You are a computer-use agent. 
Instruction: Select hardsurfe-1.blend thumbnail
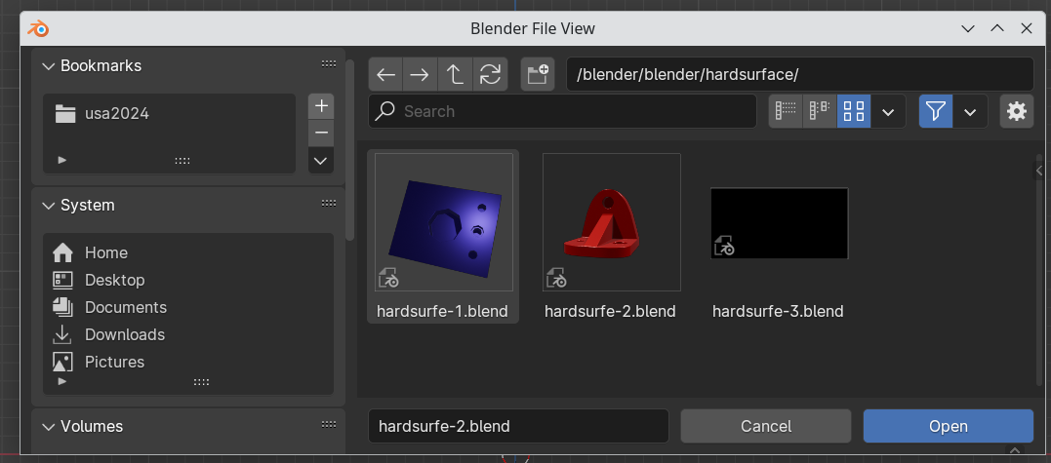point(444,222)
